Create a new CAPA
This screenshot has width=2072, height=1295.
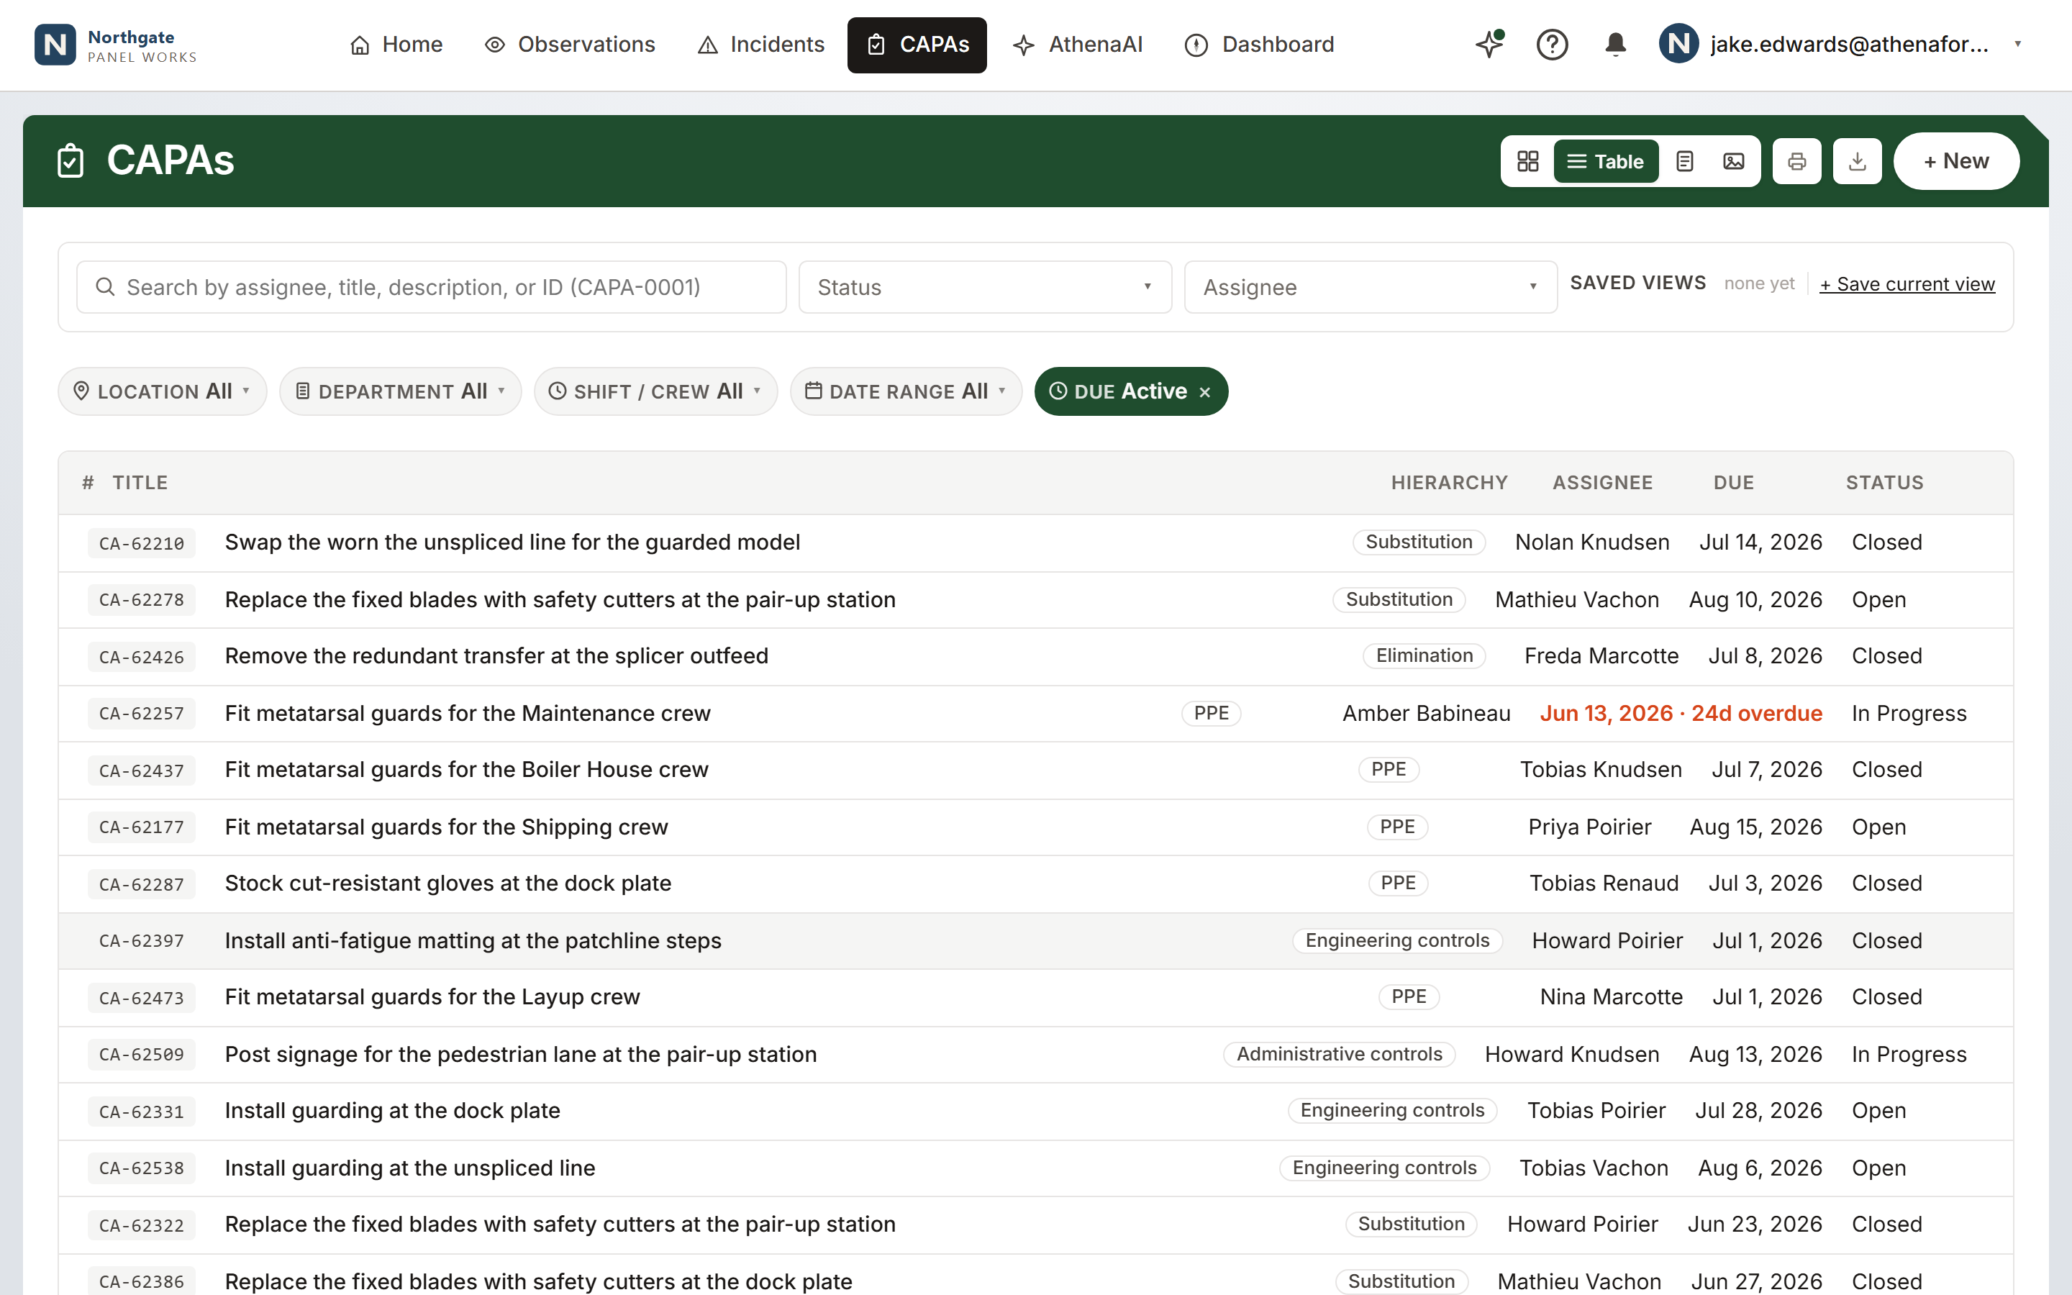point(1955,161)
